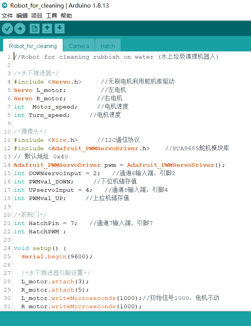This screenshot has height=326, width=251.
Task: Click the '//I2C通信协议' comment
Action: coord(118,140)
